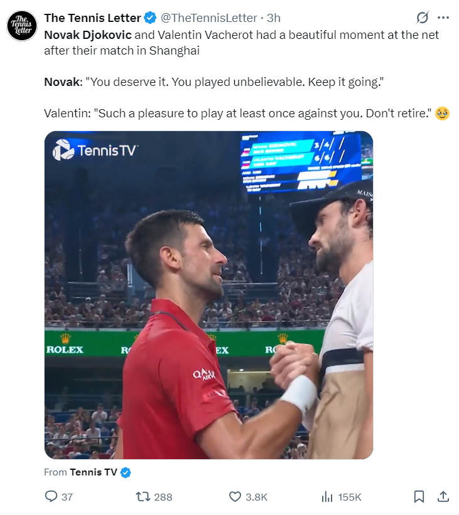Screen dimensions: 459x515
Task: Open the three-dot more options menu
Action: click(x=443, y=18)
